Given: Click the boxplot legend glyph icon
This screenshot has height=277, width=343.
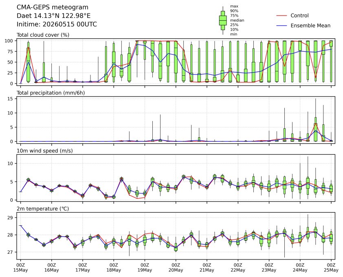Looking at the screenshot, I should click(x=223, y=20).
